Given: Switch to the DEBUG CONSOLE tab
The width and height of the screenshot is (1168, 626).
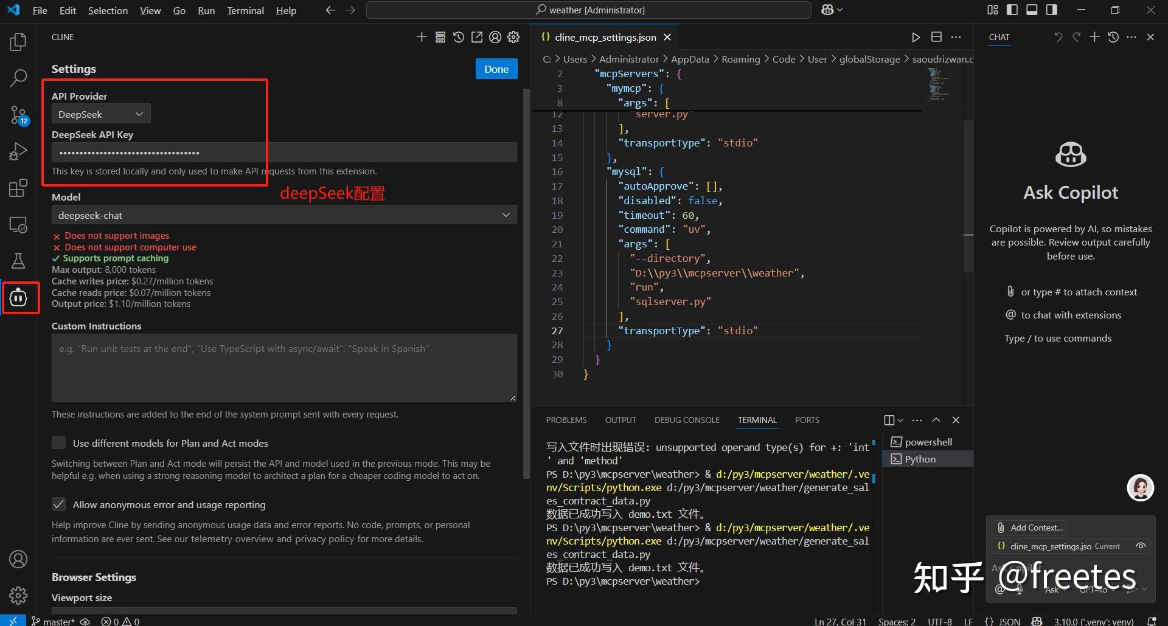Looking at the screenshot, I should pos(687,420).
